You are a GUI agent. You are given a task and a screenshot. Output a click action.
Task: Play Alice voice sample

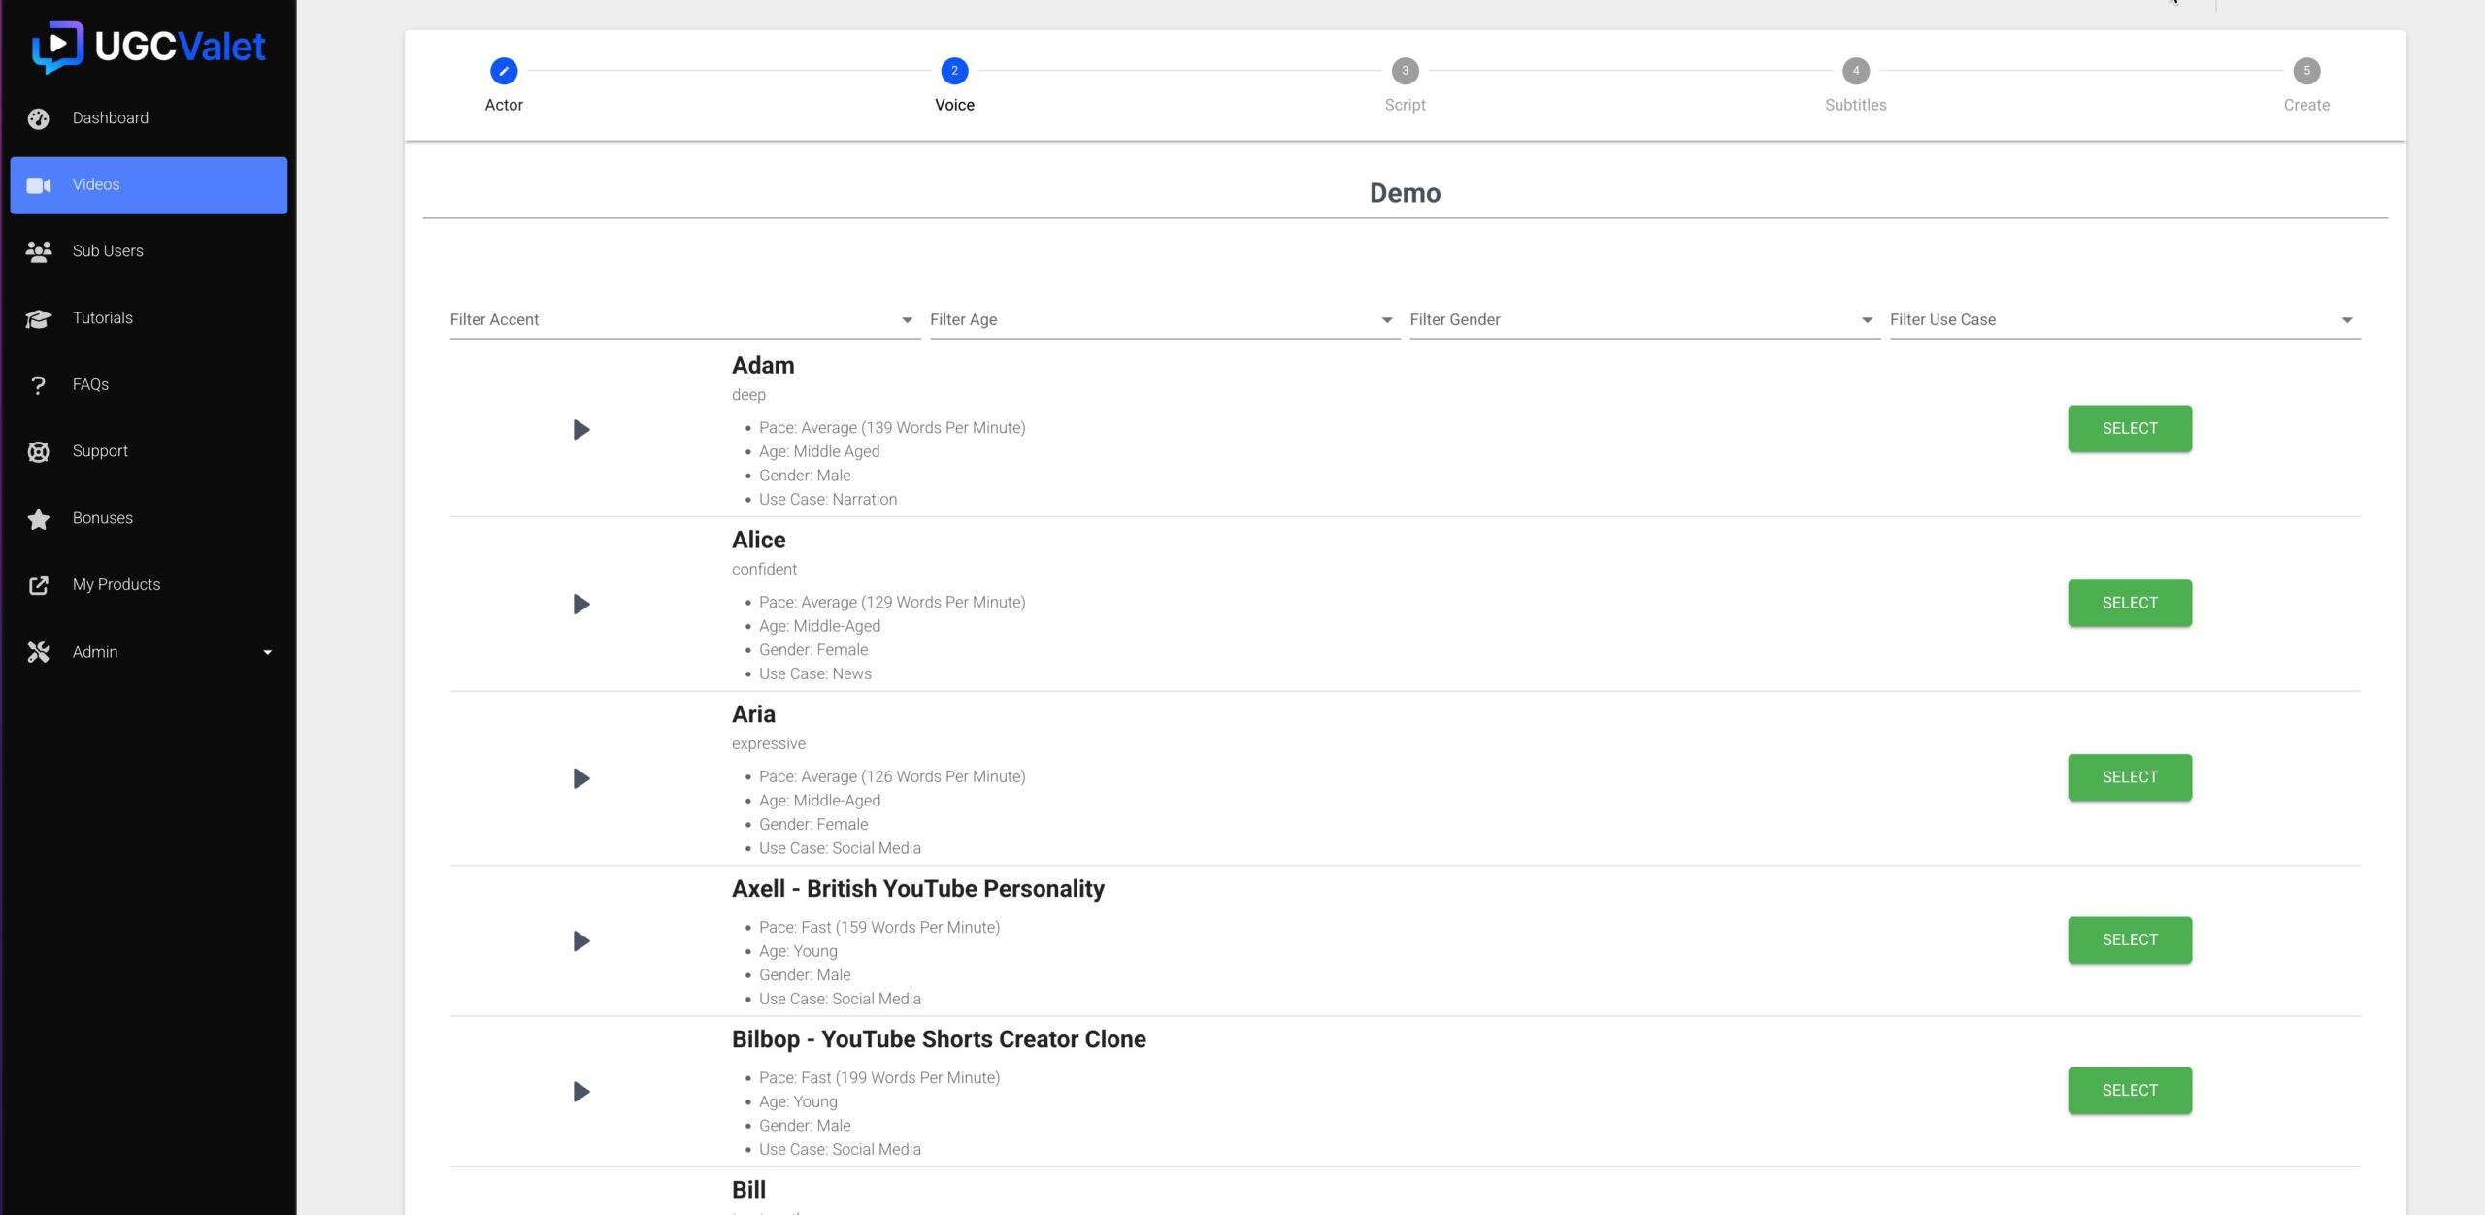(x=580, y=604)
